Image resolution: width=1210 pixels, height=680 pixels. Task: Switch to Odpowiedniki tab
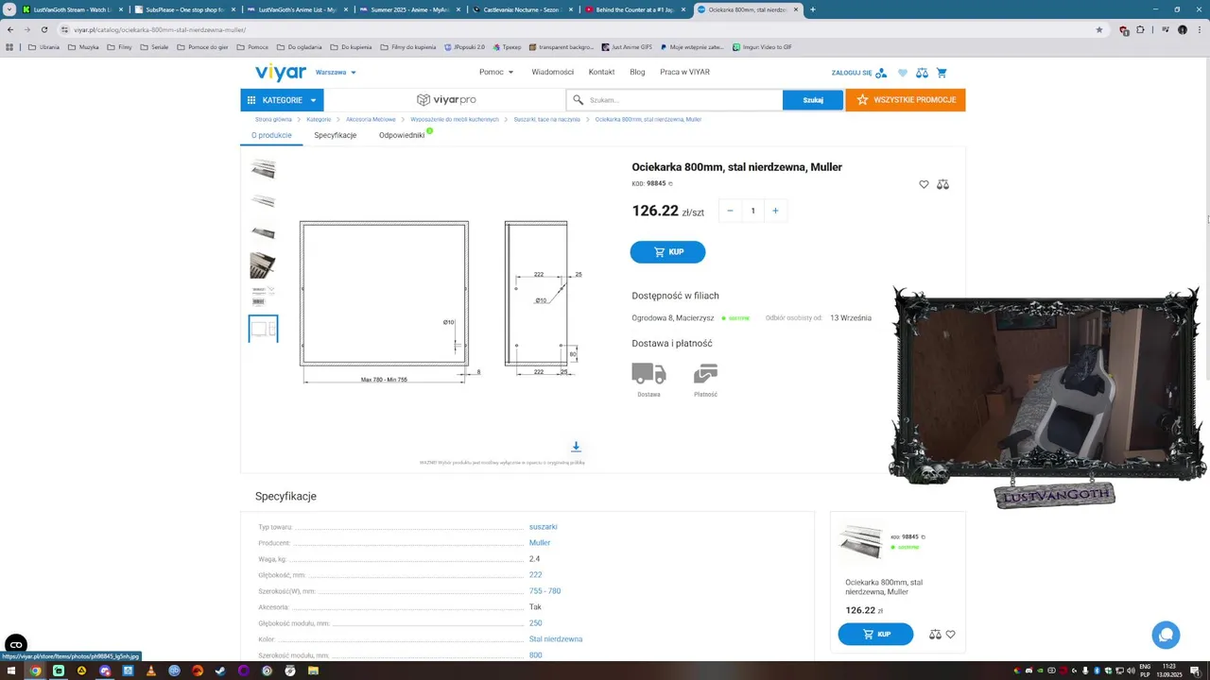402,135
